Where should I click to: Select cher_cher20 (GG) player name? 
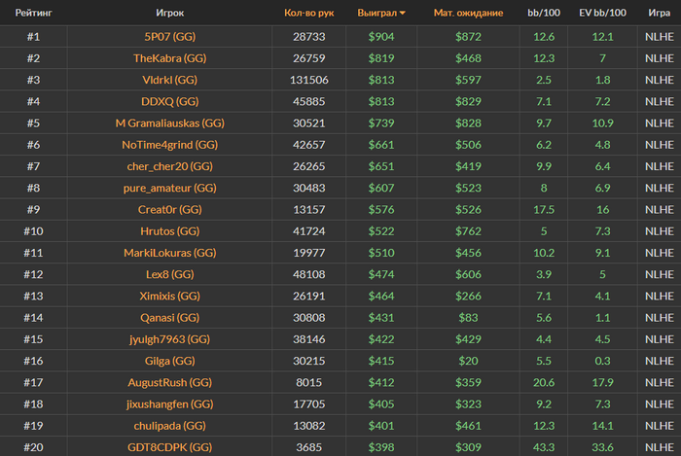[170, 165]
